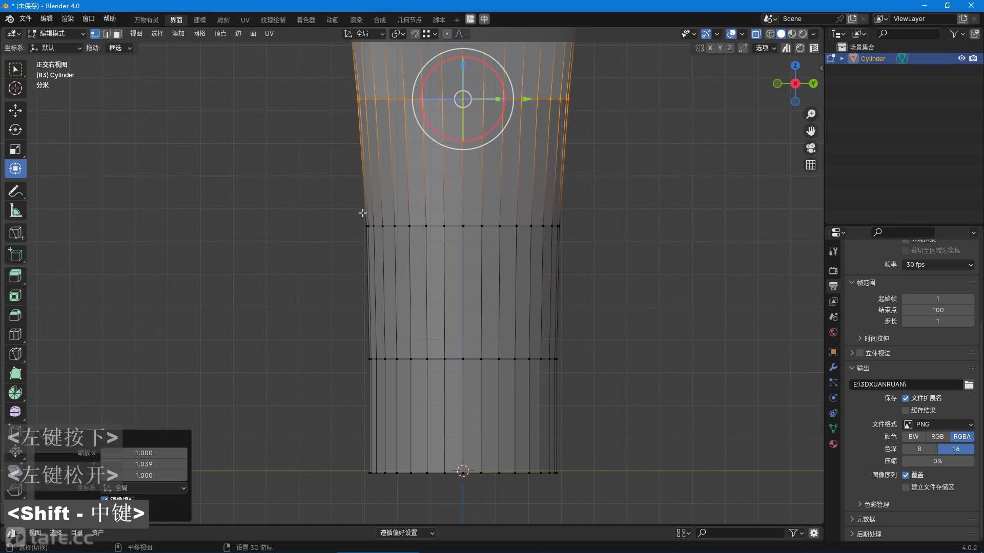Open the 框选 drag mode dropdown

tap(119, 48)
